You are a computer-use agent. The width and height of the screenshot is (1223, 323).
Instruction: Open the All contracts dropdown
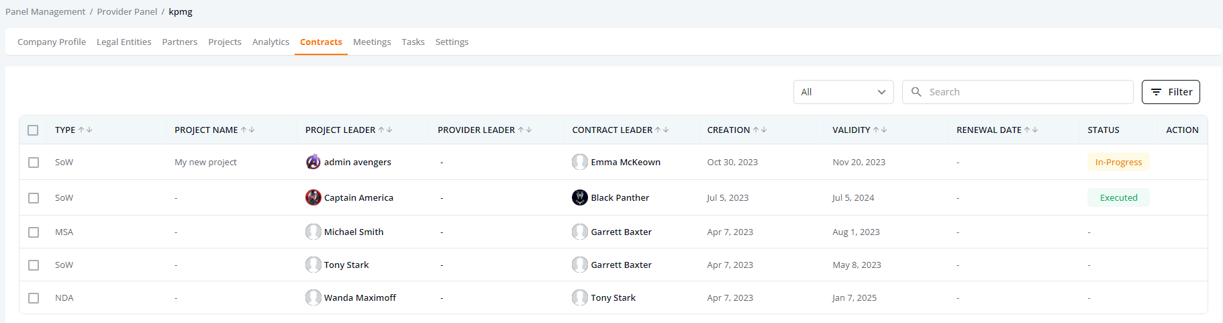tap(843, 92)
